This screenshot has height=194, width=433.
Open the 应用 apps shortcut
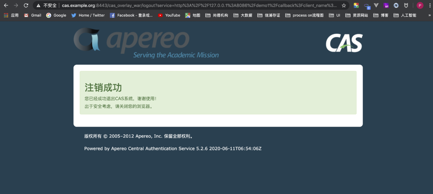point(11,15)
